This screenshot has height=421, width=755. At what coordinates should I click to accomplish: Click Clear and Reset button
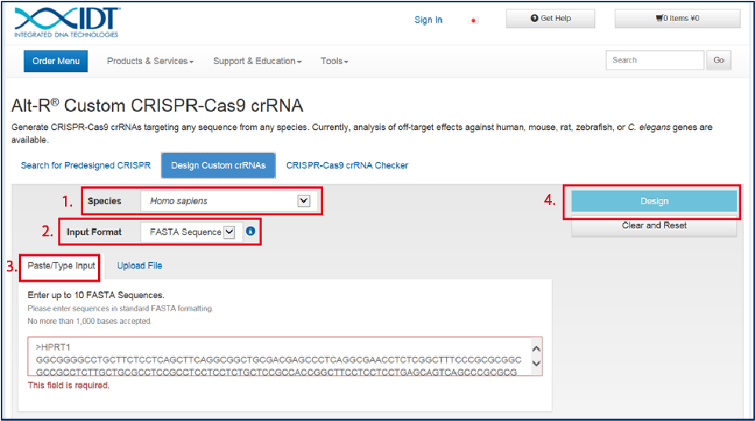click(654, 225)
